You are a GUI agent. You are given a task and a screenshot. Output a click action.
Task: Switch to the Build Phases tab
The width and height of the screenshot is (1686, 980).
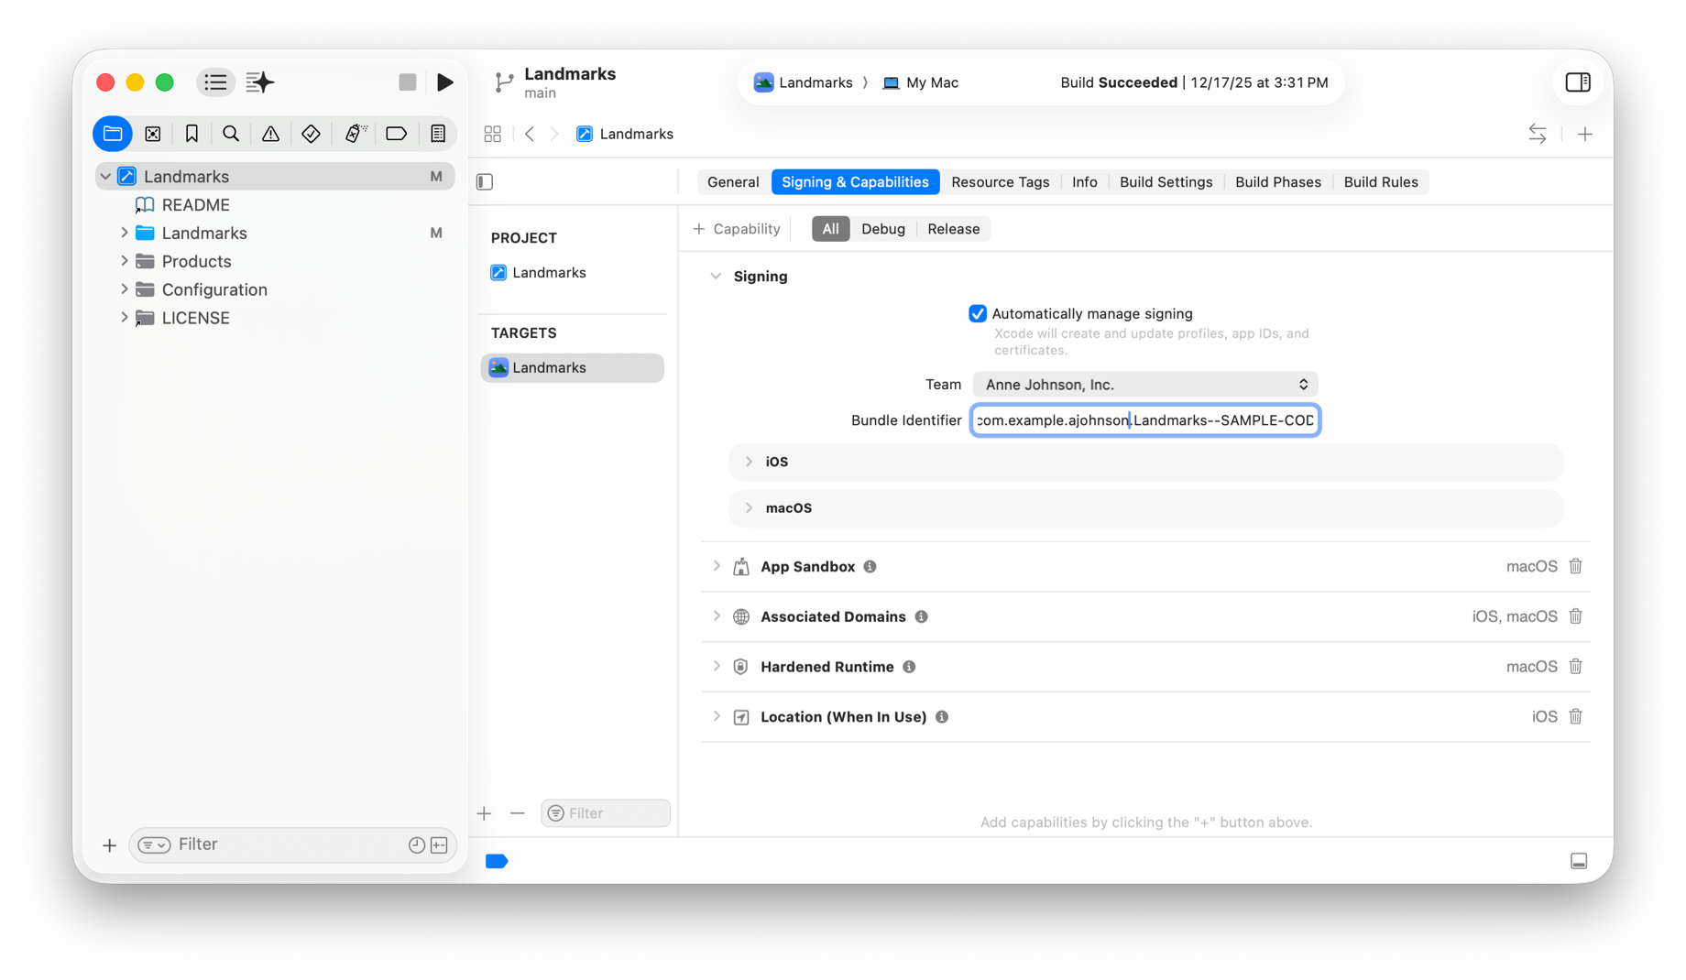tap(1277, 182)
